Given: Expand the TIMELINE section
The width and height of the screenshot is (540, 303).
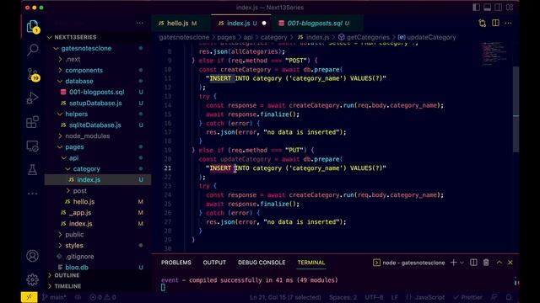Looking at the screenshot, I should pyautogui.click(x=98, y=286).
